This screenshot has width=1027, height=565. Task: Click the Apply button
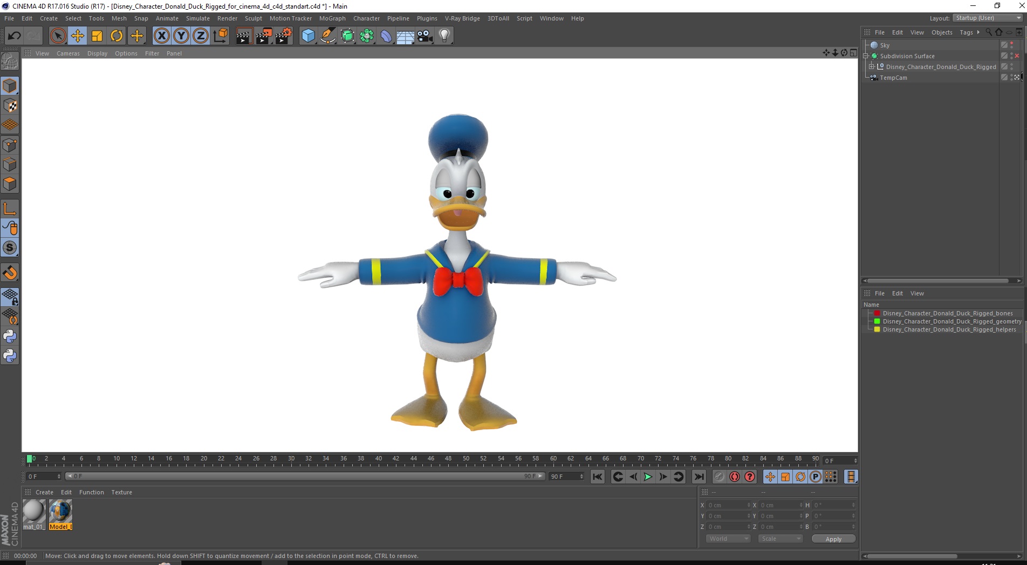pos(833,539)
